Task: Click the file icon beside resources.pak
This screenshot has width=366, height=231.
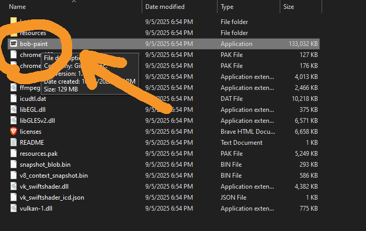Action: point(14,153)
